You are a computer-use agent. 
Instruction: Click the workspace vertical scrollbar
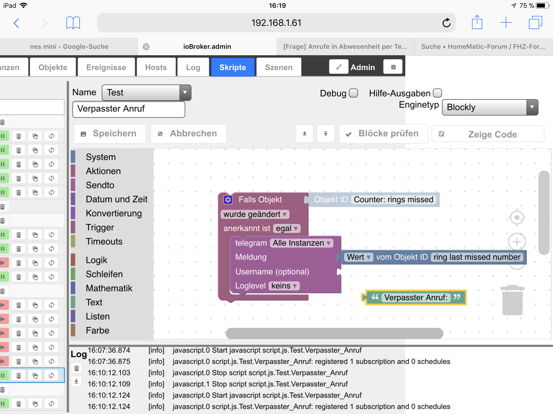click(x=544, y=213)
